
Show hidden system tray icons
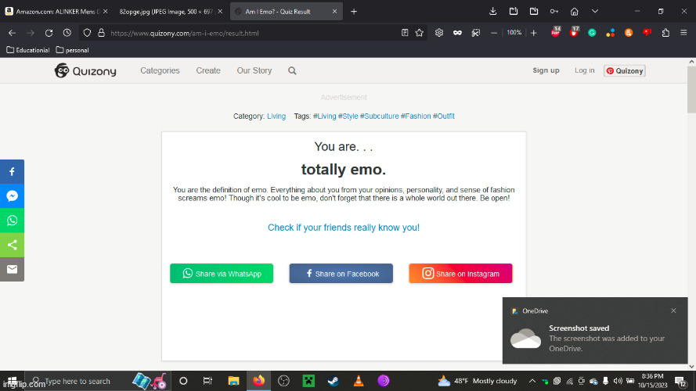[533, 381]
